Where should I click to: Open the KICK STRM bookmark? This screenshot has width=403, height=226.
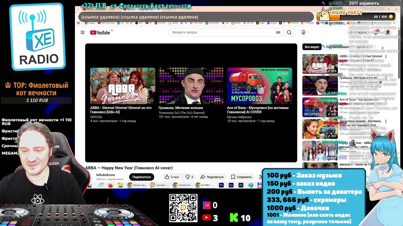point(212,23)
